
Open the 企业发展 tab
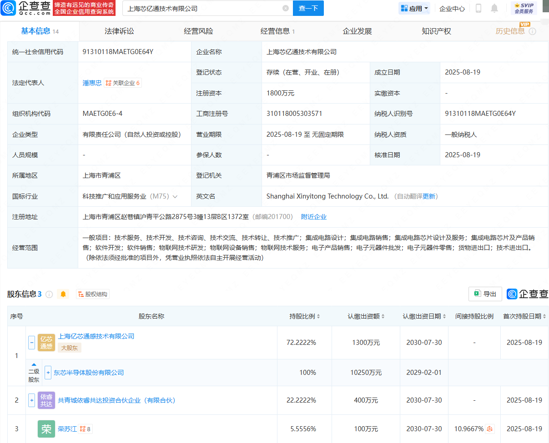click(x=357, y=31)
